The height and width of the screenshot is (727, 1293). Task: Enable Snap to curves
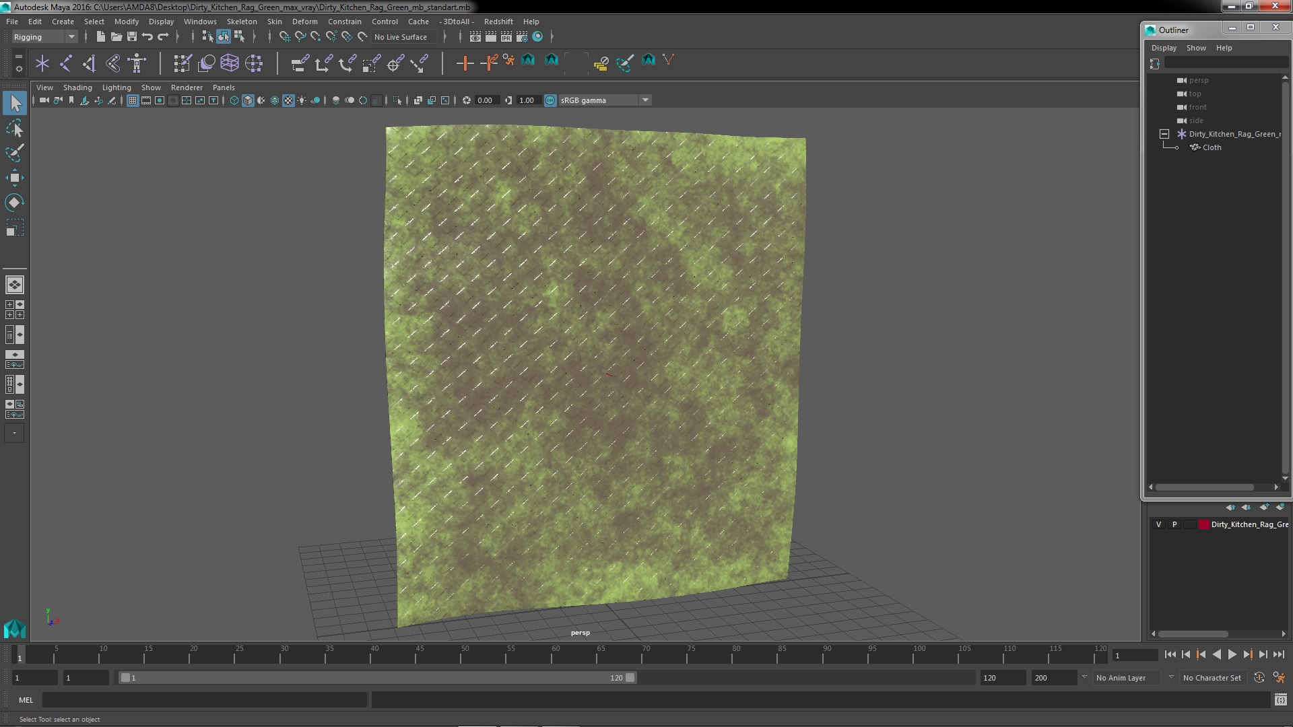coord(300,37)
